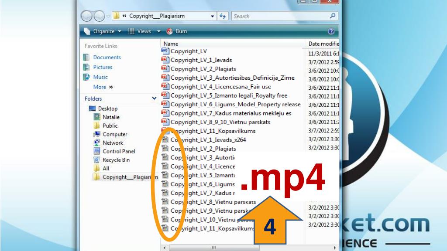
Task: Click the Views button
Action: [x=140, y=31]
